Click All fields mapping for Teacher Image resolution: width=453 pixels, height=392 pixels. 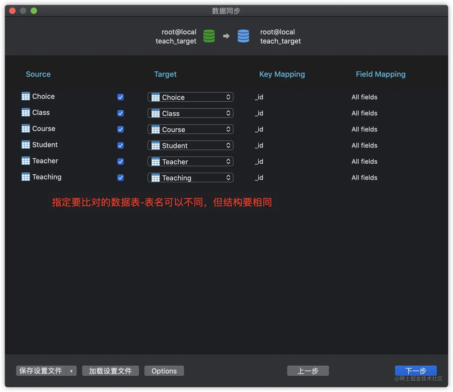pos(364,162)
